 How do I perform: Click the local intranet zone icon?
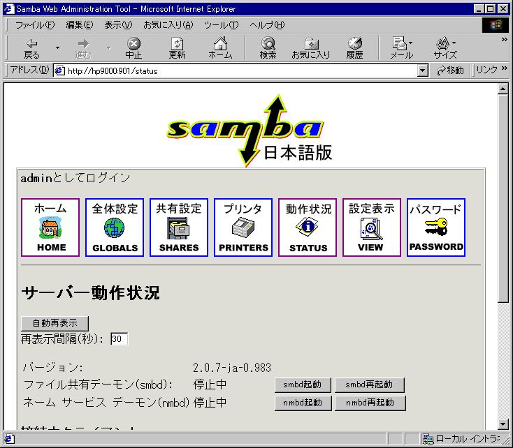point(428,439)
